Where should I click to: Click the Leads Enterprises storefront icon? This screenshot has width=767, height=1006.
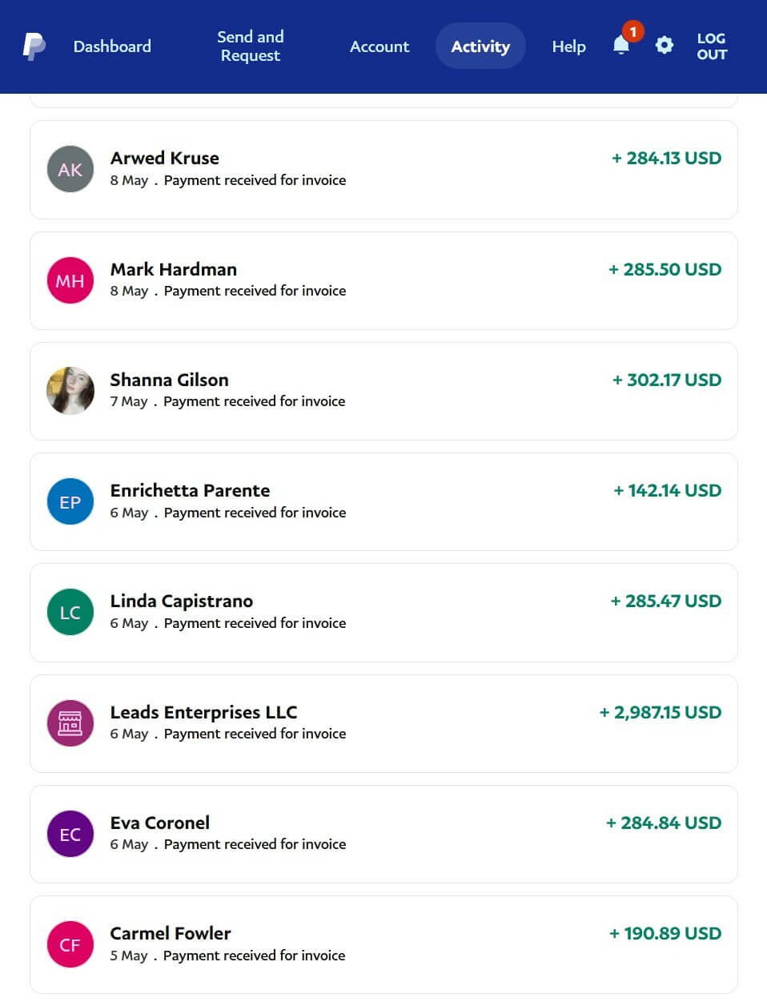70,723
